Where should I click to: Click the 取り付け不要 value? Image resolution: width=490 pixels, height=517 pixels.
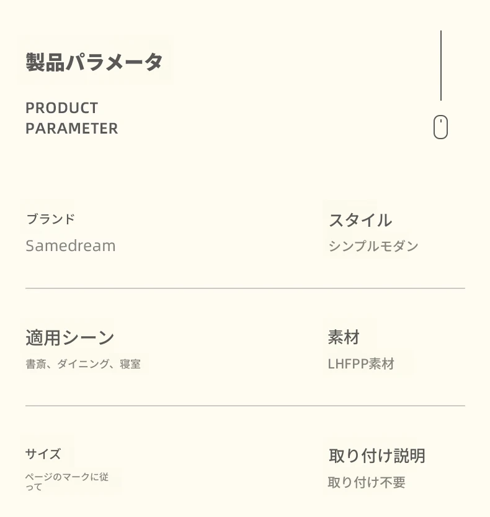367,482
